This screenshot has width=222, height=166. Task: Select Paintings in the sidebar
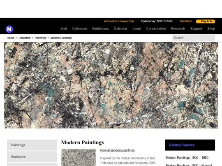point(32,145)
